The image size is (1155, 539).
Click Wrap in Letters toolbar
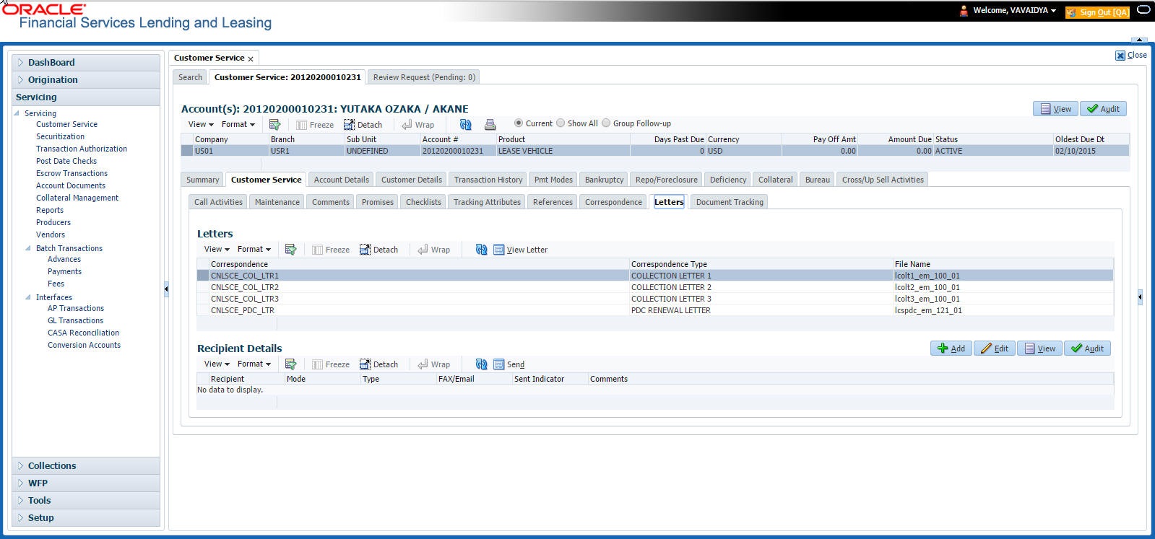point(433,250)
